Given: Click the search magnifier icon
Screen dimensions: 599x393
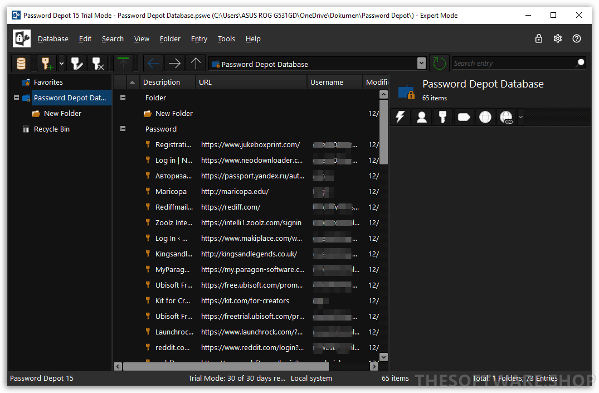Looking at the screenshot, I should [580, 63].
